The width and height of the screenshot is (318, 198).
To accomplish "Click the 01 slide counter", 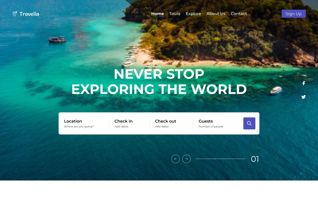I will point(255,159).
